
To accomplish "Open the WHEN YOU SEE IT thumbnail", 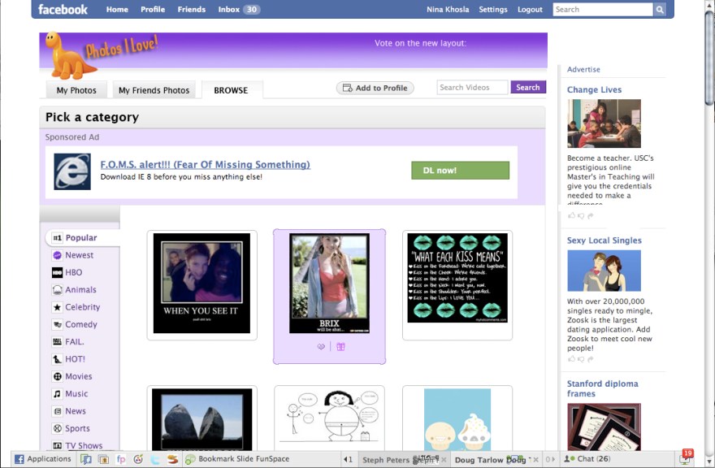I will click(x=201, y=284).
